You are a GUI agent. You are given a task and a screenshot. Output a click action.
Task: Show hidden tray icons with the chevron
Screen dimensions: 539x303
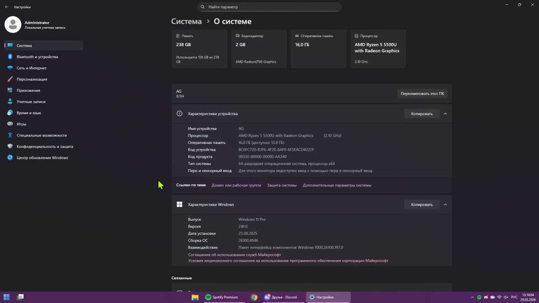pos(472,297)
